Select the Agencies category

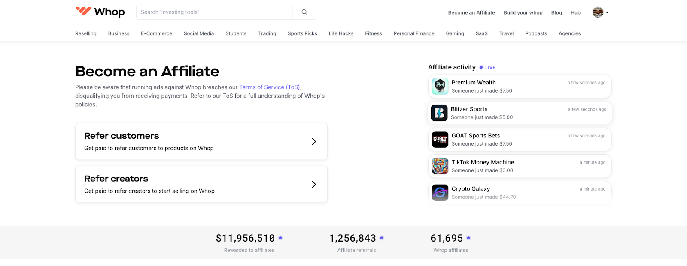click(569, 33)
